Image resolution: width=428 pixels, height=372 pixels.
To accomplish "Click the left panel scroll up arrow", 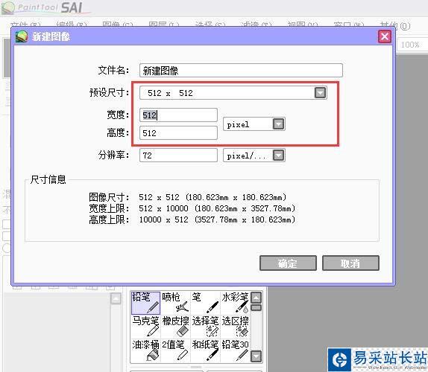I will [116, 298].
